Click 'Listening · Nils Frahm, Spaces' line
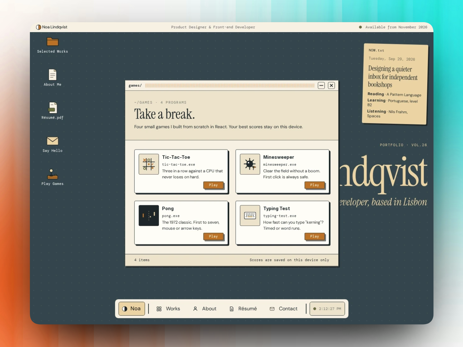Viewport: 463px width, 347px height. (387, 114)
